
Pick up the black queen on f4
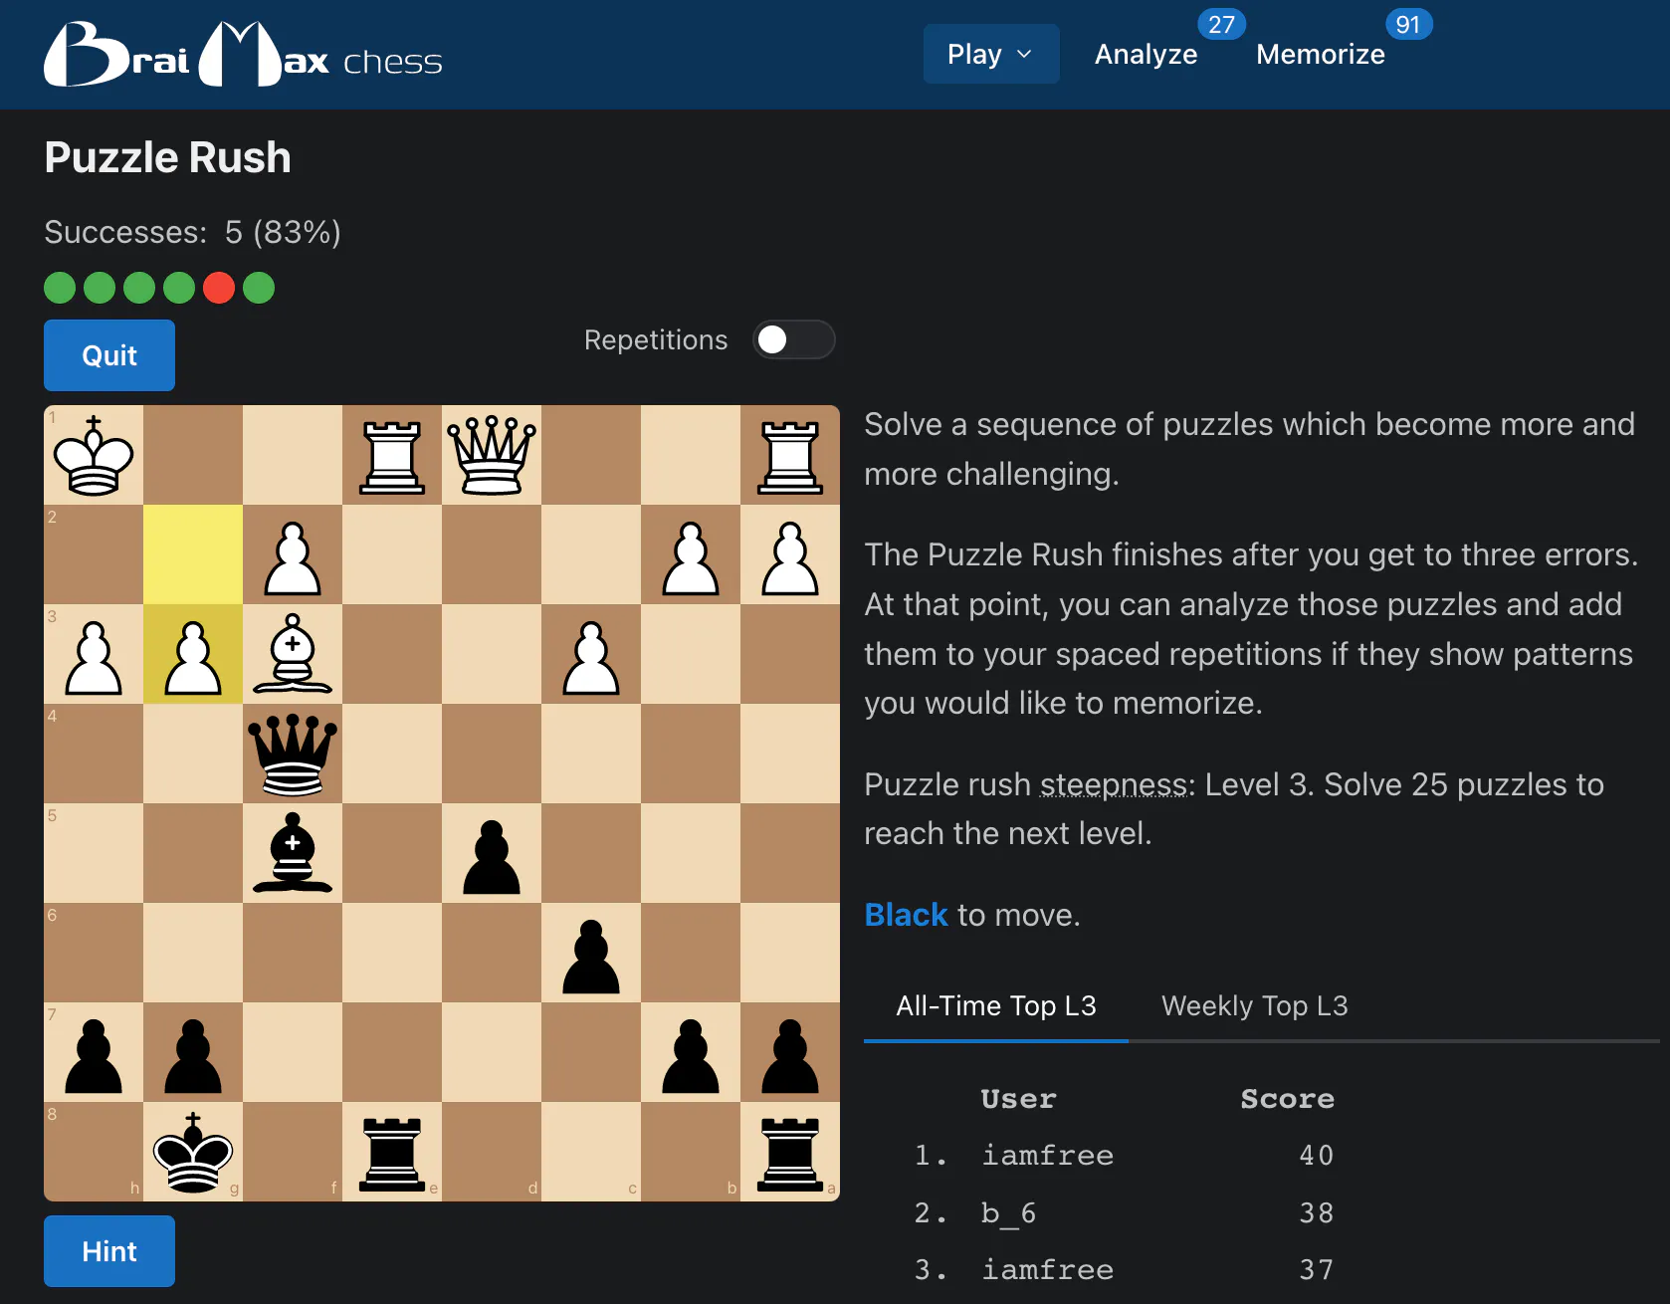pos(293,754)
